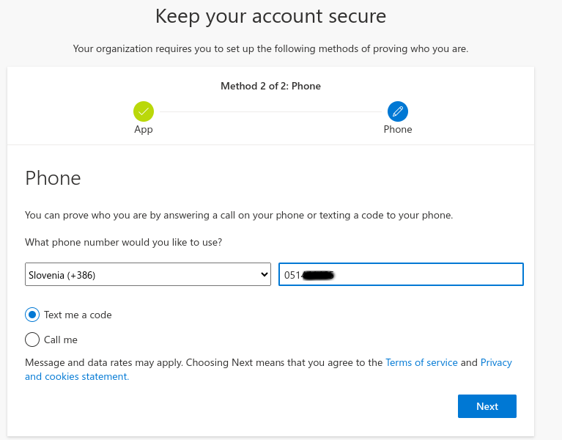
Task: Click the Keep your account secure title
Action: (270, 16)
